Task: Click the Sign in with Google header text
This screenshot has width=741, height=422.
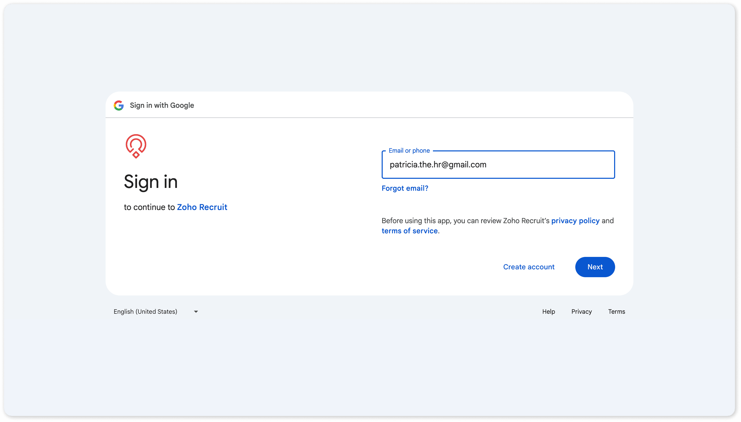Action: (x=162, y=105)
